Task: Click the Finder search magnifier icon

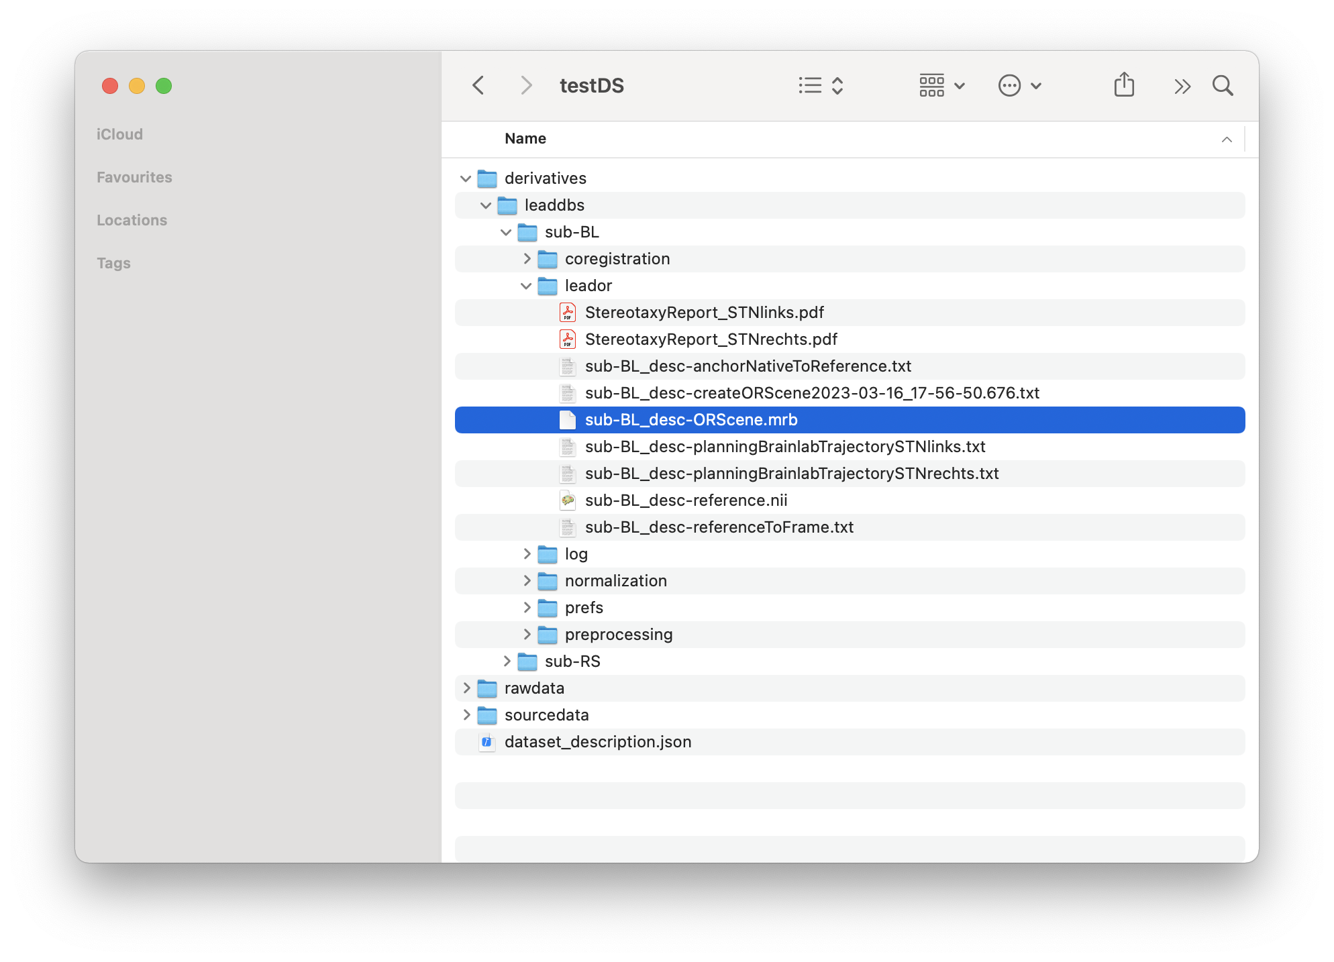Action: click(x=1223, y=86)
